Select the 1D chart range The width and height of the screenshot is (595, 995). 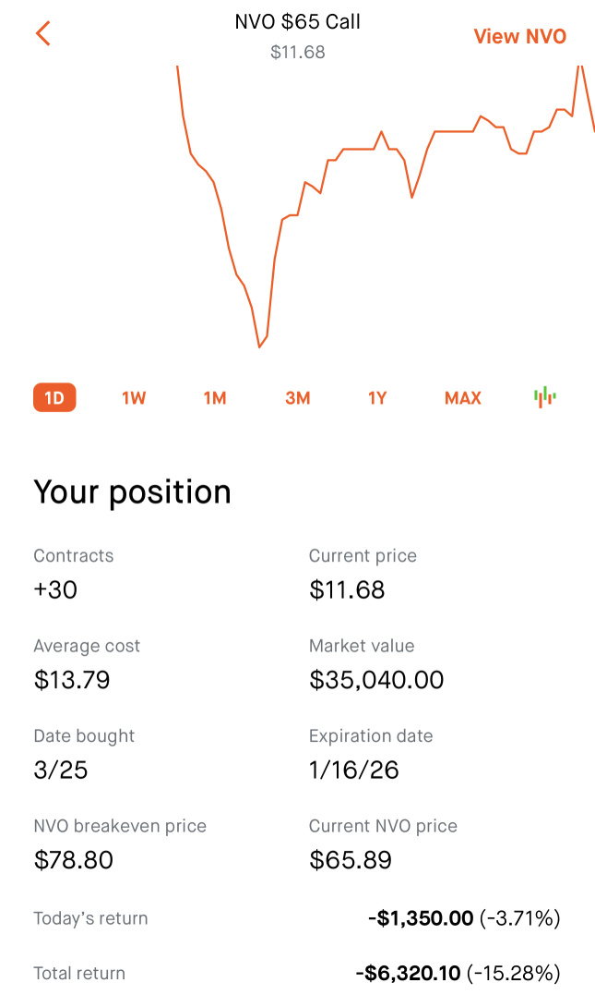pos(54,398)
